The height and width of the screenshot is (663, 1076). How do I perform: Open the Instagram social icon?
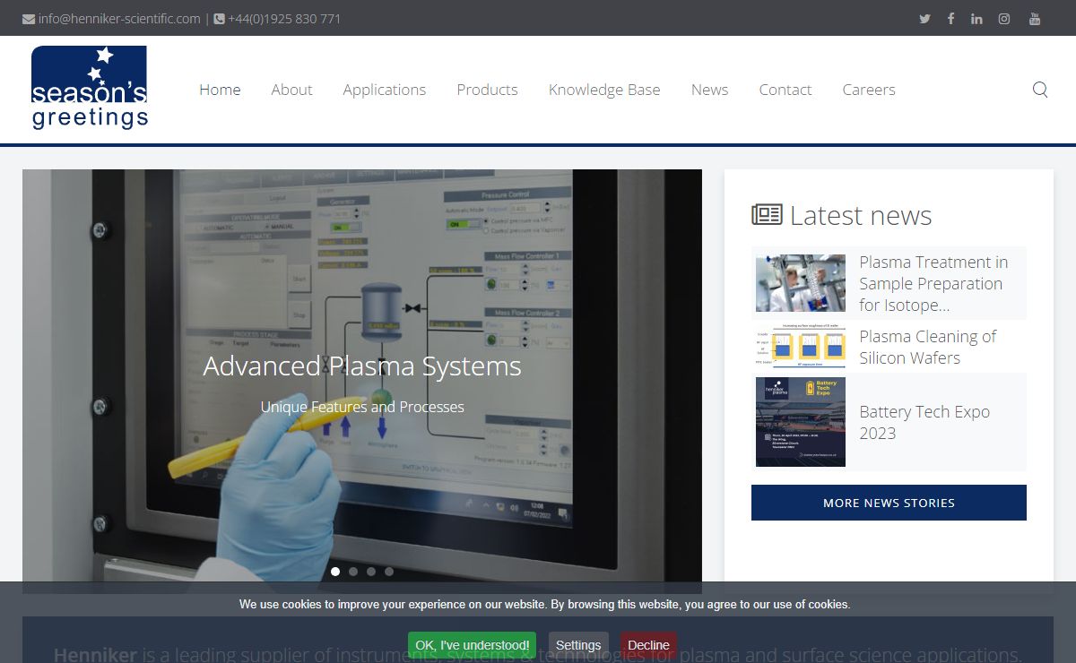pyautogui.click(x=1004, y=19)
